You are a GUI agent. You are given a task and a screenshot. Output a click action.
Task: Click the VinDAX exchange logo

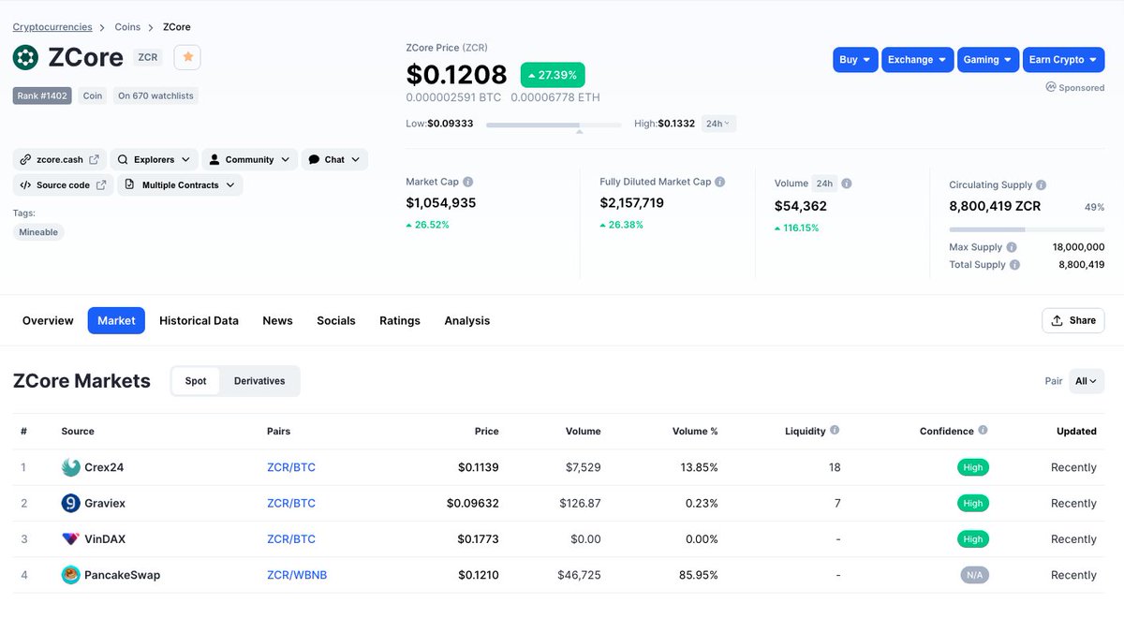(70, 539)
